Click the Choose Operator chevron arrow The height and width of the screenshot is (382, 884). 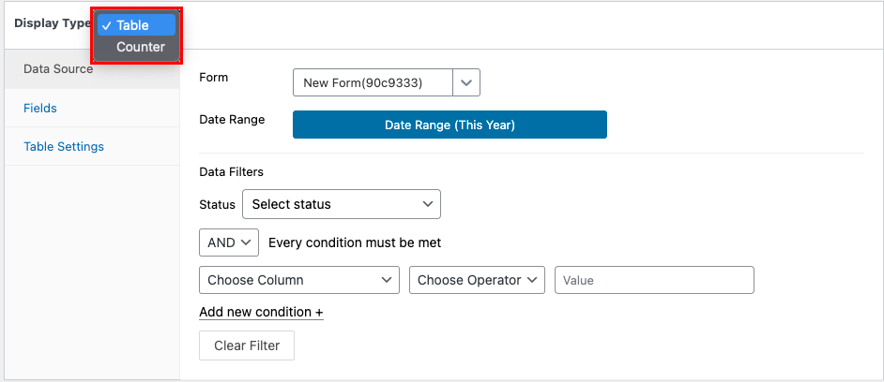(532, 280)
